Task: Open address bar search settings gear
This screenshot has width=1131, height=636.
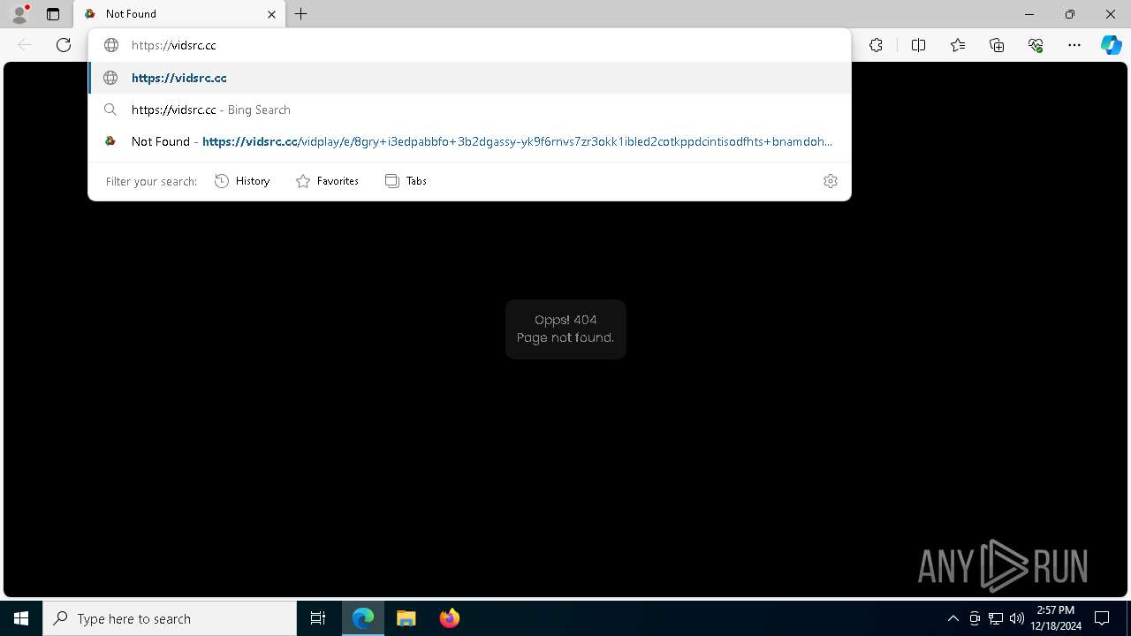Action: (x=831, y=181)
